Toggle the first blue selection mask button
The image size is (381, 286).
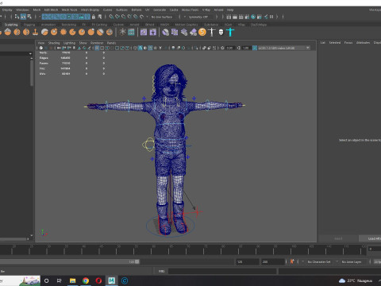click(x=44, y=17)
